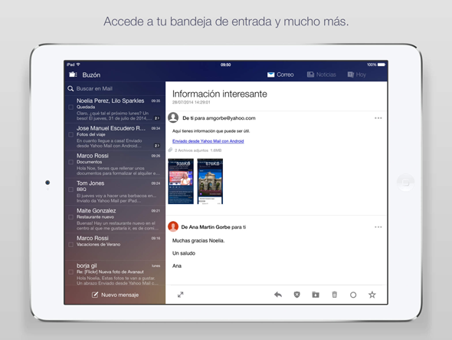Tick checkbox for Tom Jones BBQ message
This screenshot has width=452, height=340.
pyautogui.click(x=70, y=190)
